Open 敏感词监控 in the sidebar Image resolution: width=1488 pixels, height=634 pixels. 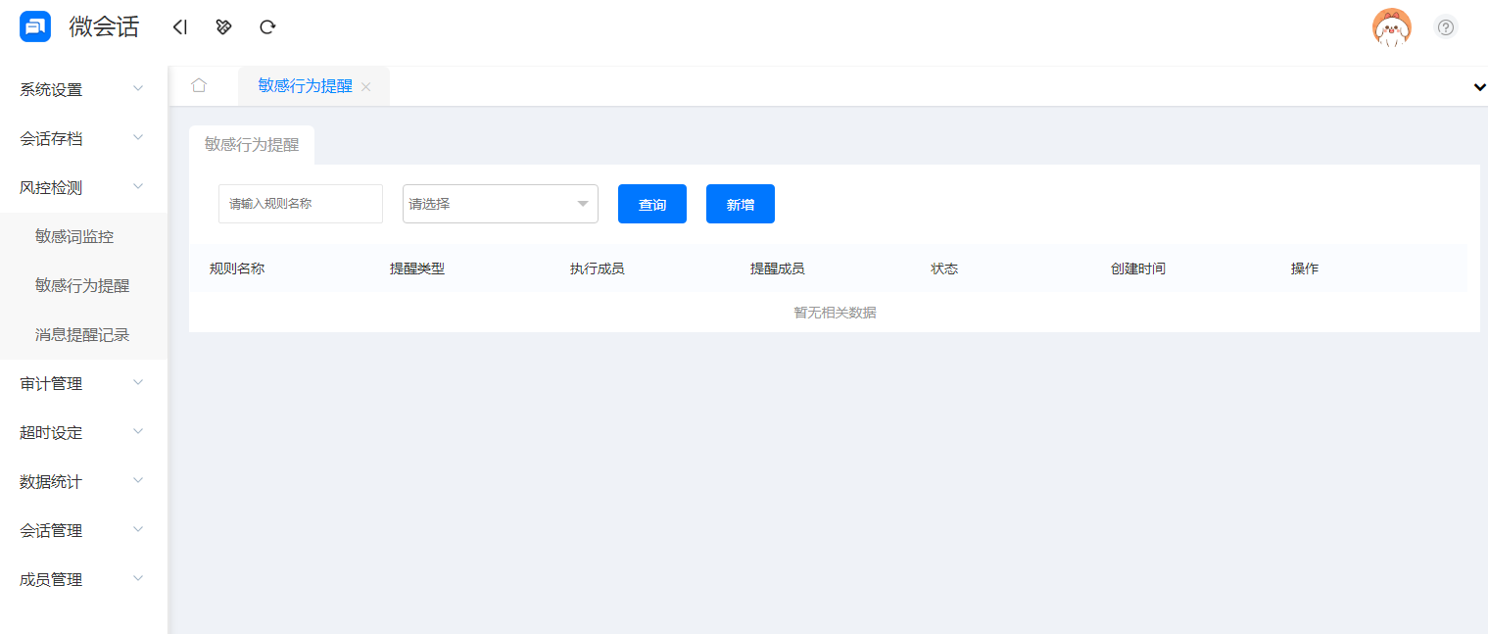point(74,236)
